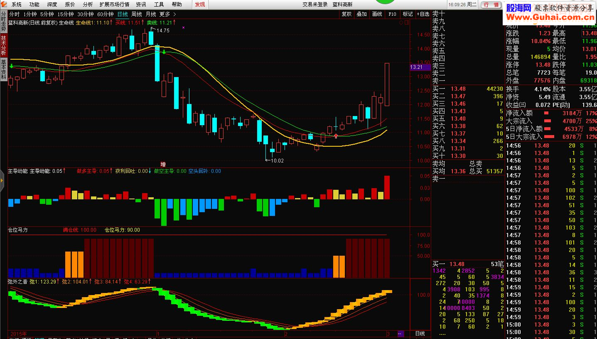Switch to 15分钟 timeframe
597x339 pixels.
tap(66, 14)
